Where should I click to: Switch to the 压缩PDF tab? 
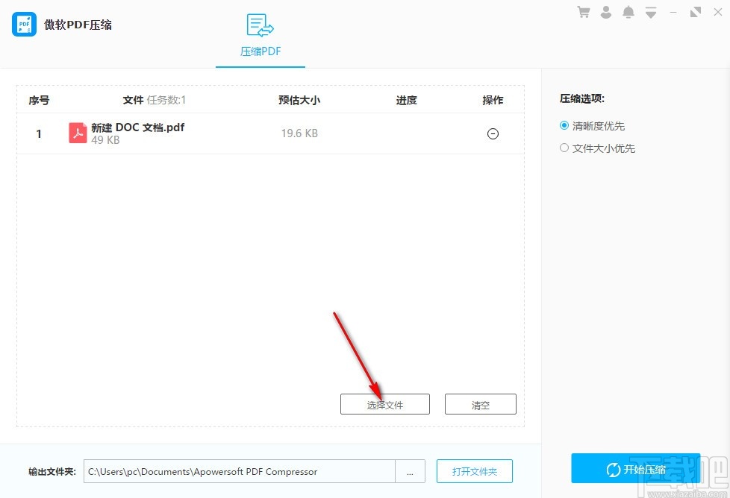pos(260,51)
